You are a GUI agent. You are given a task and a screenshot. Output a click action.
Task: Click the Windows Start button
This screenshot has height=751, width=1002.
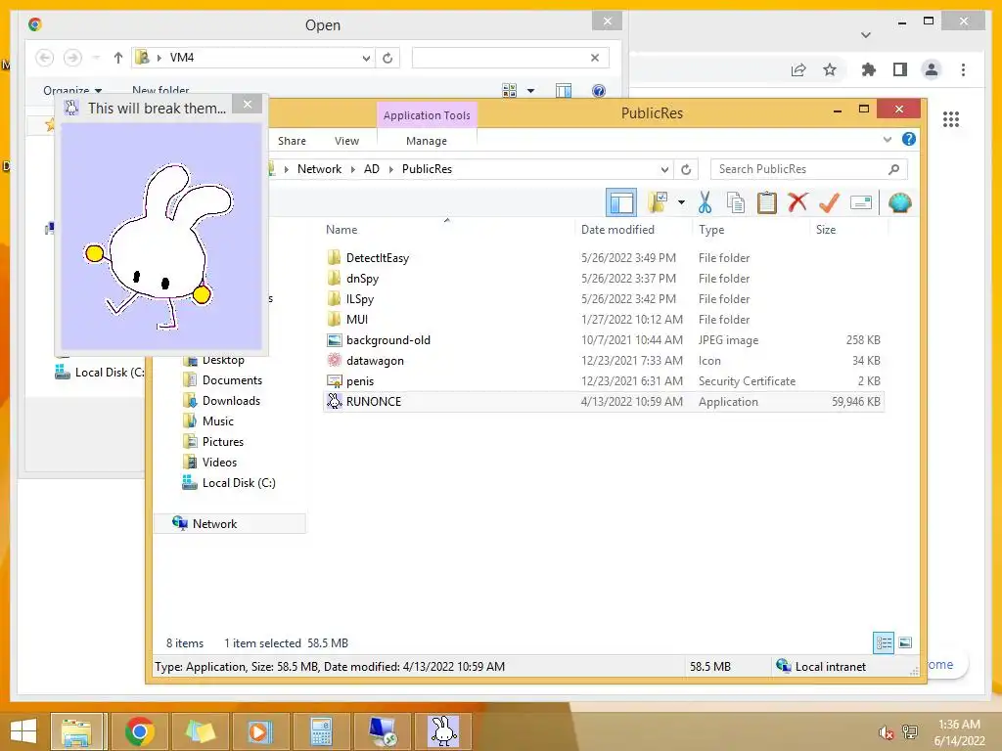[x=23, y=731]
